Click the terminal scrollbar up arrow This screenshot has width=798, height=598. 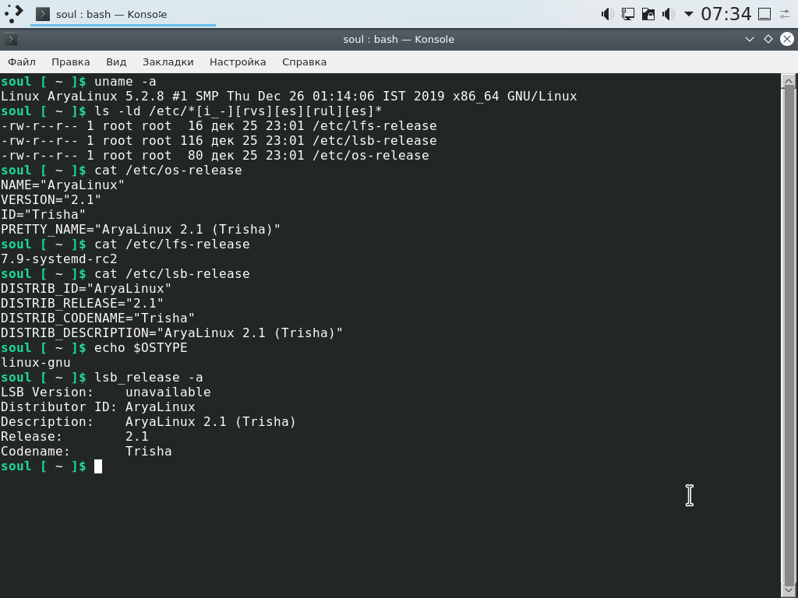click(x=789, y=80)
